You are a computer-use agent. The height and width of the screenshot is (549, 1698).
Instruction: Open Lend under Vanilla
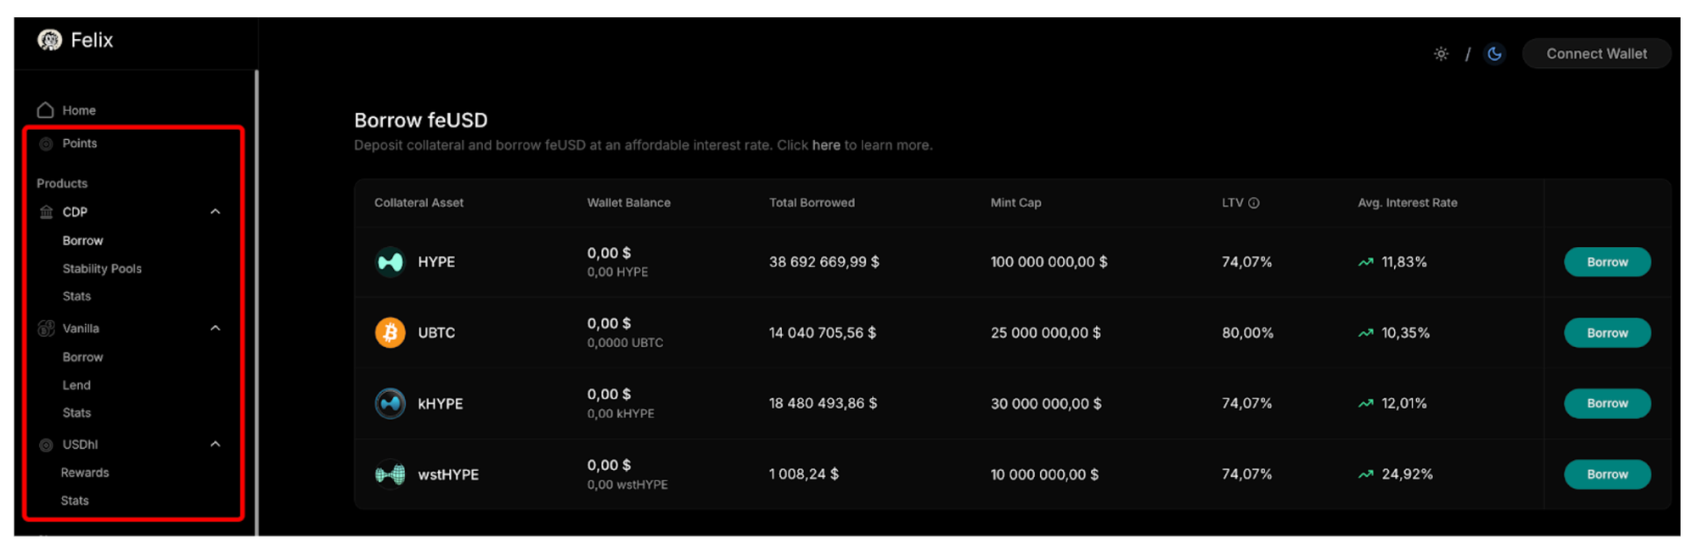76,385
